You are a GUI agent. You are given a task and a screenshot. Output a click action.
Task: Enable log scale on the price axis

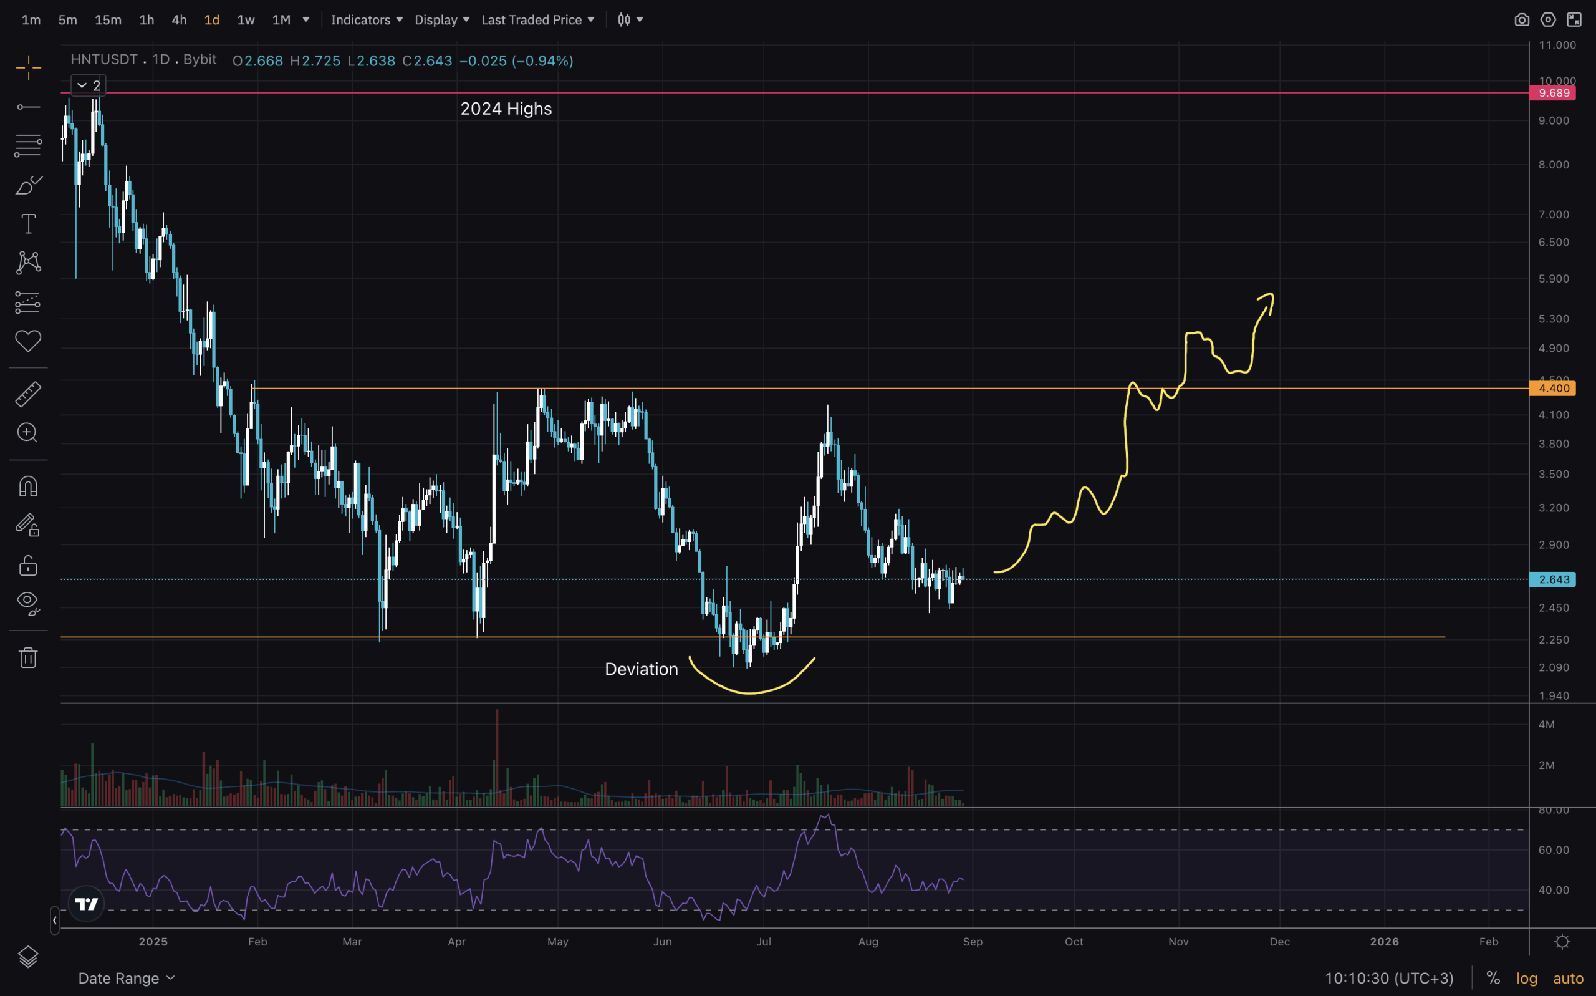tap(1527, 977)
